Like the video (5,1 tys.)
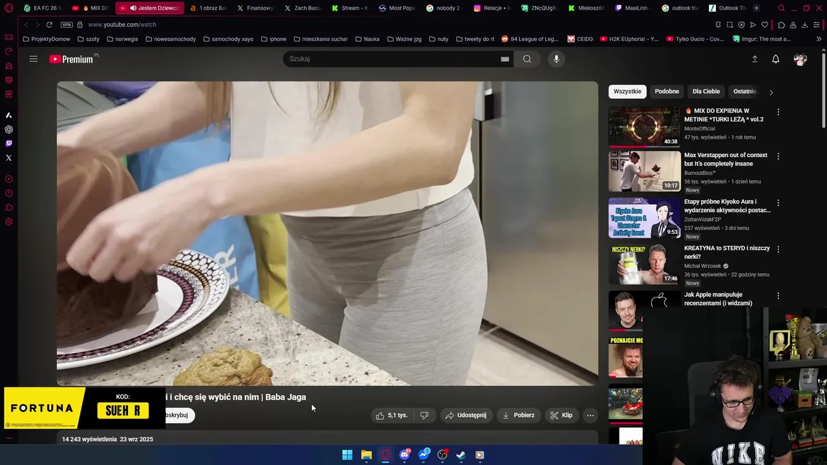 (392, 415)
